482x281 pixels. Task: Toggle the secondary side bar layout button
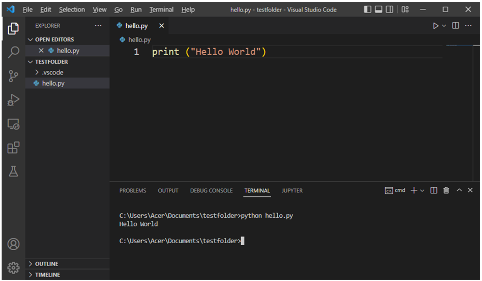click(x=389, y=10)
